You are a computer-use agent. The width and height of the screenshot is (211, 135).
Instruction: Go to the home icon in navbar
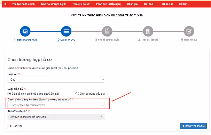(x=5, y=4)
